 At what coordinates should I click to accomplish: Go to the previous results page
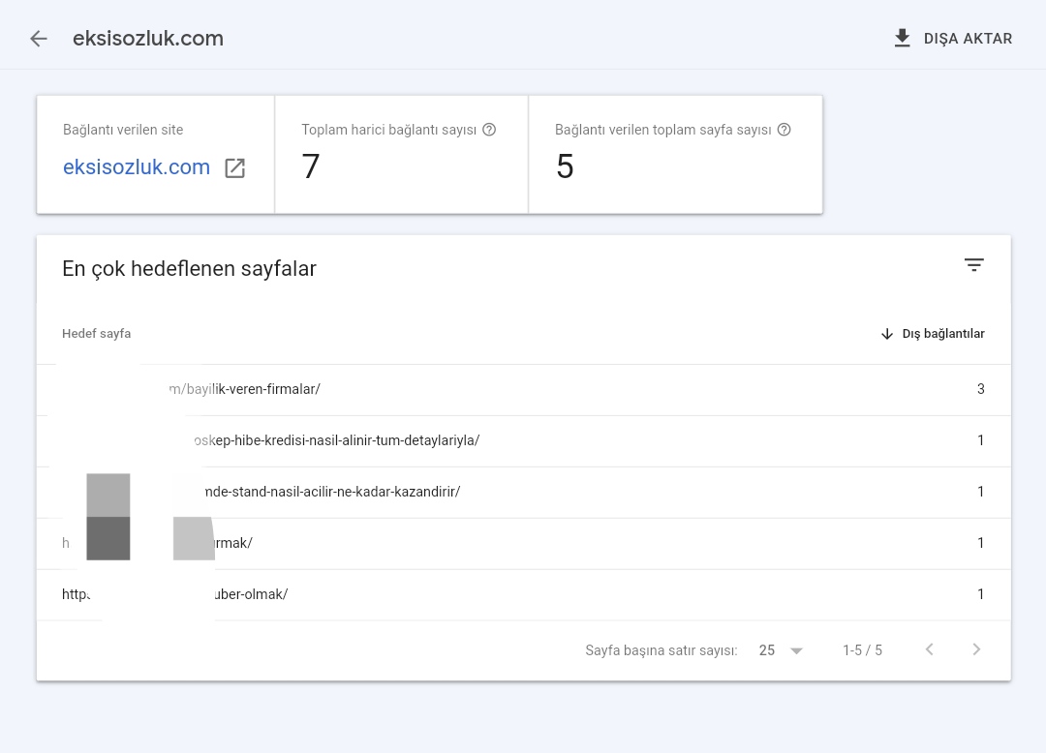pyautogui.click(x=929, y=649)
